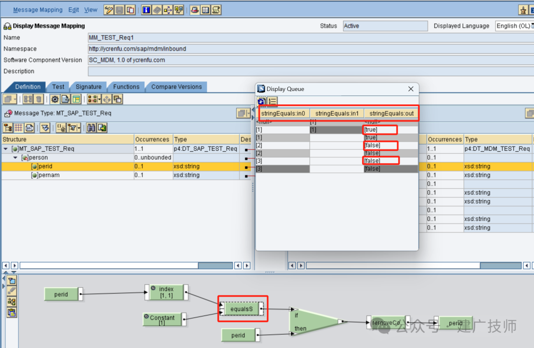Viewport: 534px width, 348px height.
Task: Open the filter funnel dropdown arrow
Action: pyautogui.click(x=79, y=128)
